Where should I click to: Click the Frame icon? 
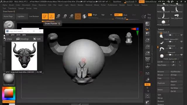147,96
